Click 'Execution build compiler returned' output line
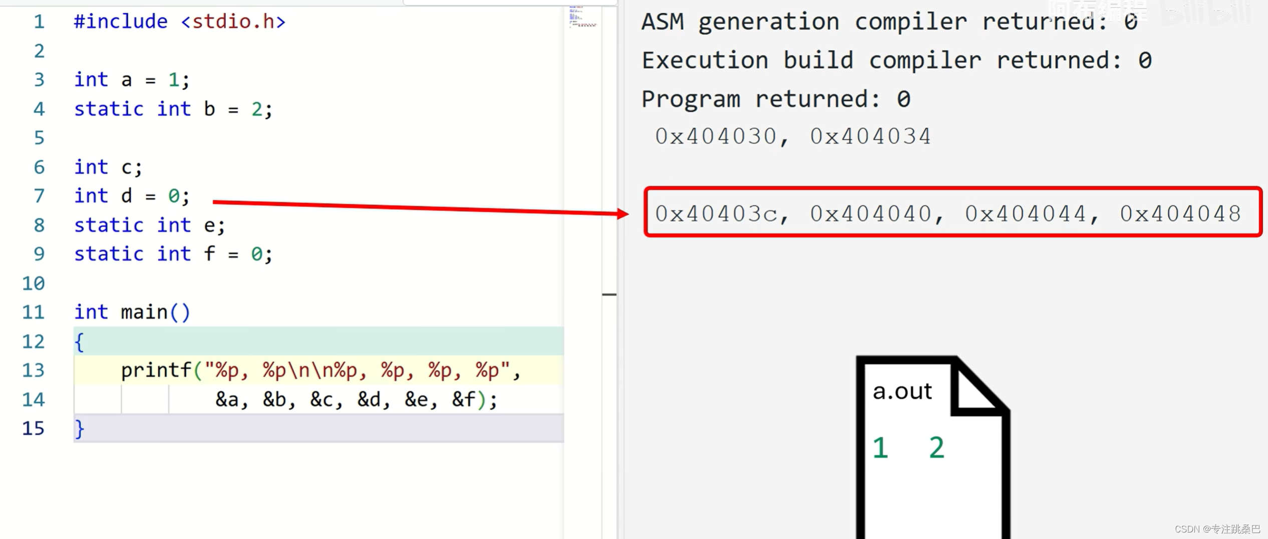Screen dimensions: 1268x539 (896, 60)
